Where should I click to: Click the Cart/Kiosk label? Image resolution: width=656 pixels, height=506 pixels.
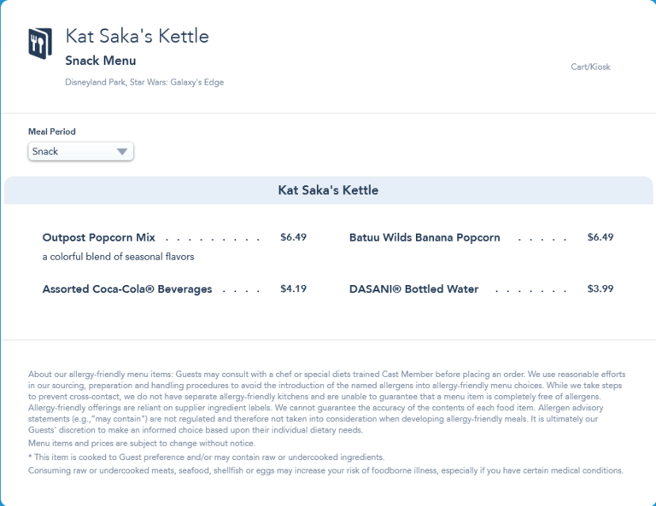[590, 67]
